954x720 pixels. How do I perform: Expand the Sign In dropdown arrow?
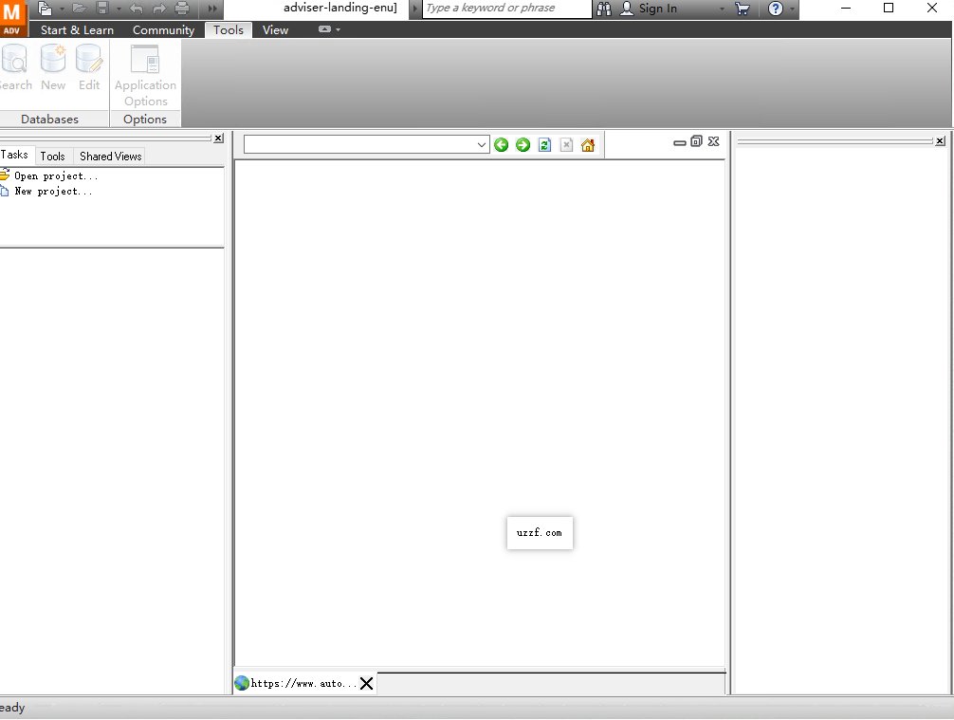[x=722, y=9]
